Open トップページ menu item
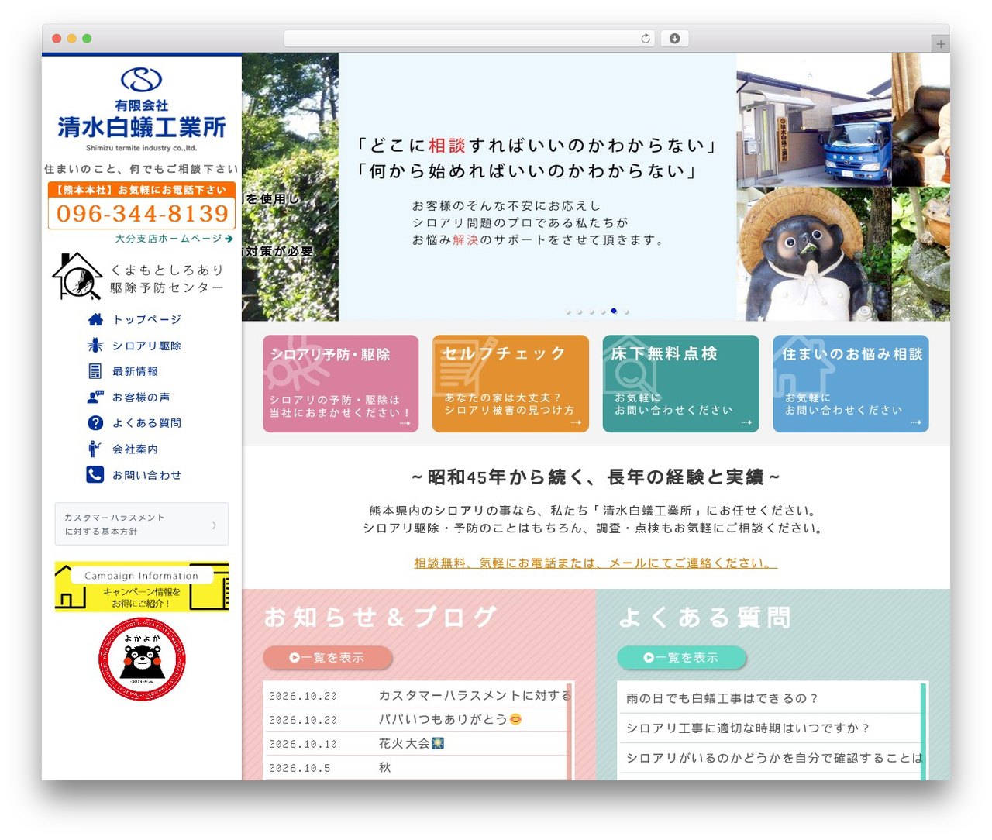Image resolution: width=992 pixels, height=840 pixels. 147,319
